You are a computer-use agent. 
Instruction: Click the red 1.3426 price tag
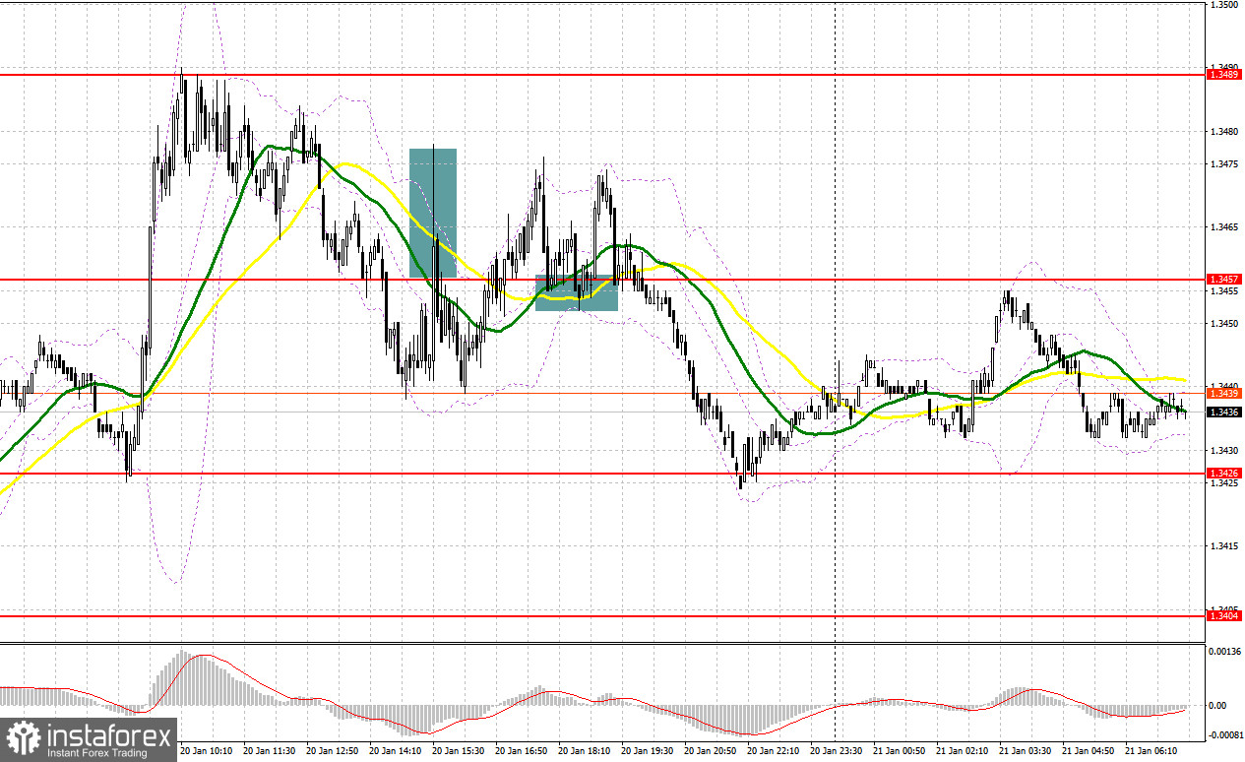point(1221,474)
